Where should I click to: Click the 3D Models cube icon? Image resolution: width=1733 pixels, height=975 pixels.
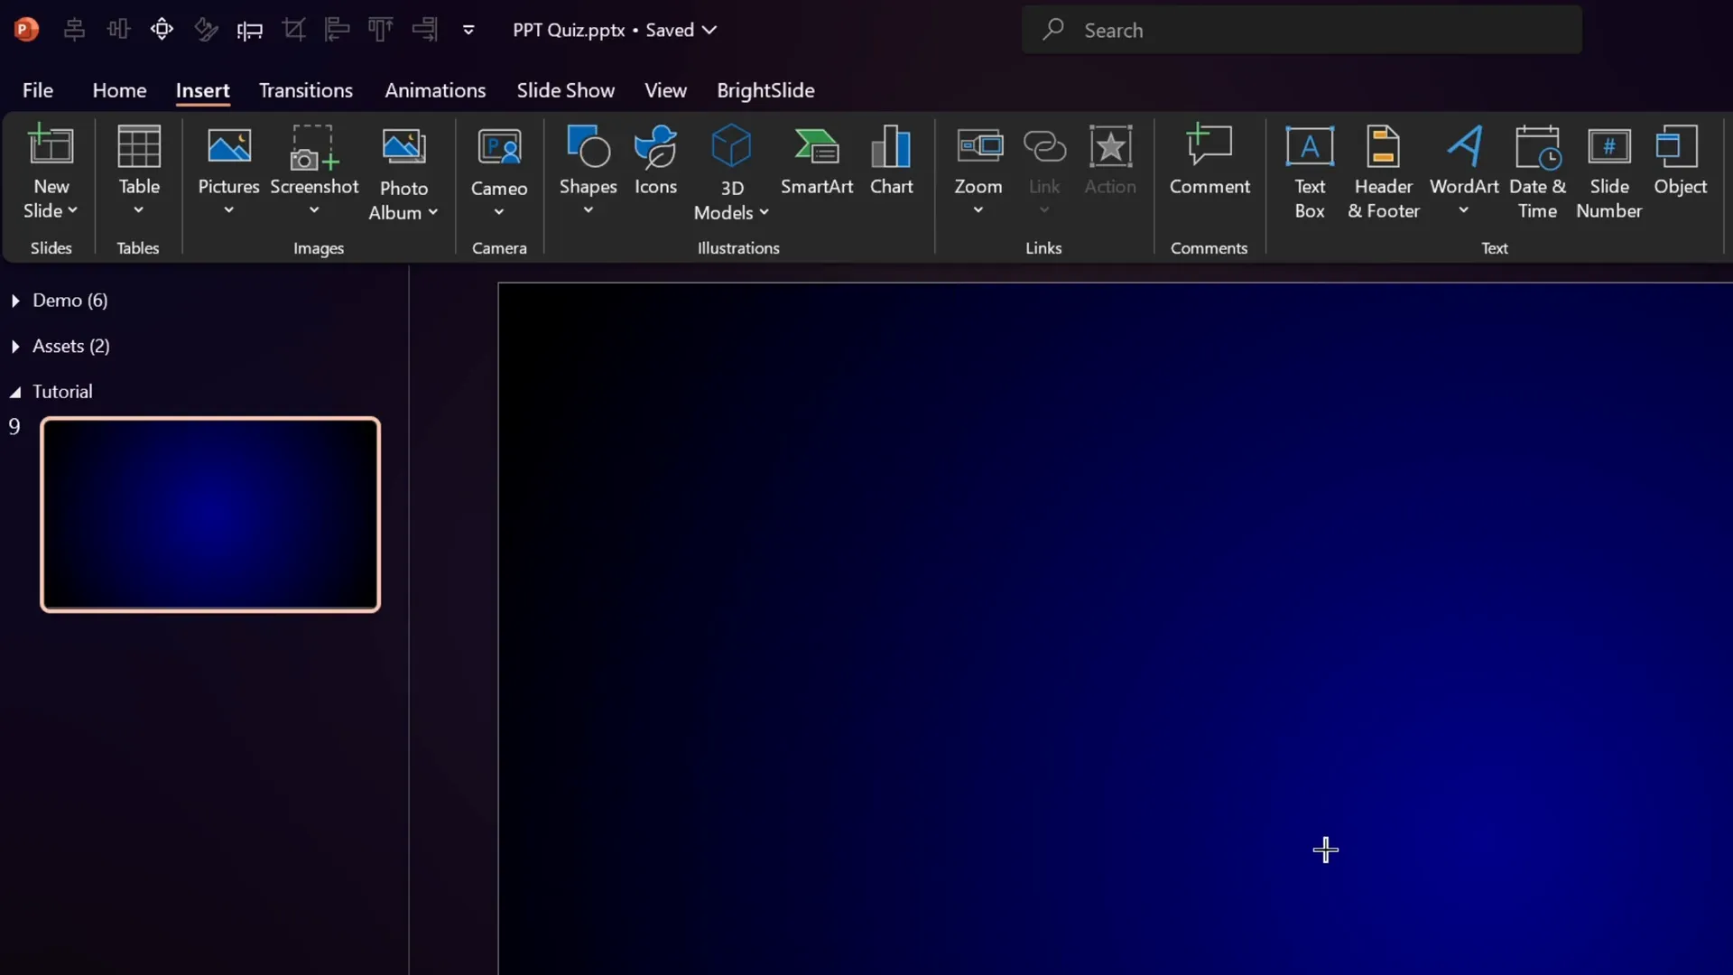click(x=731, y=147)
